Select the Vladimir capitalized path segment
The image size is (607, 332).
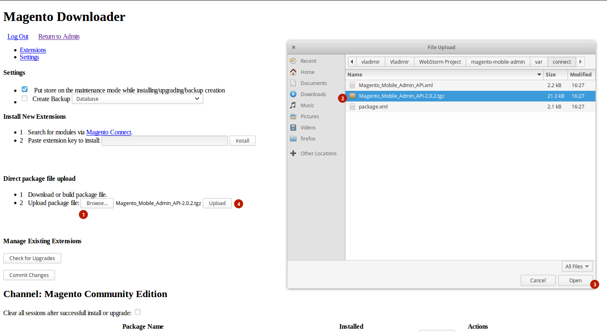pos(400,62)
